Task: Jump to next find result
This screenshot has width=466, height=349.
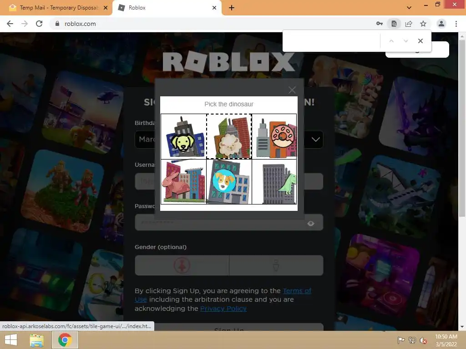Action: 405,41
